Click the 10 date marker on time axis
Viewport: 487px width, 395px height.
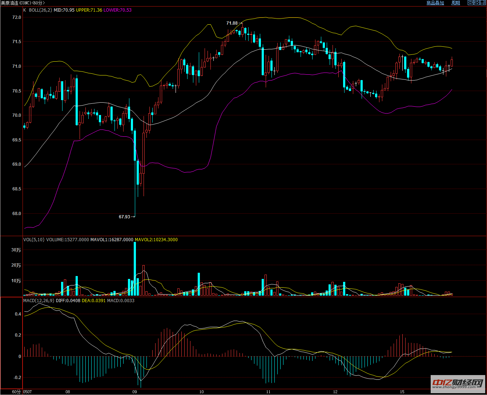click(201, 392)
